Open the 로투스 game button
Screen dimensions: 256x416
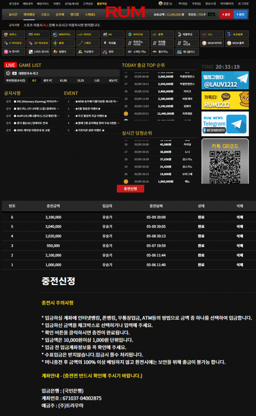(14, 34)
